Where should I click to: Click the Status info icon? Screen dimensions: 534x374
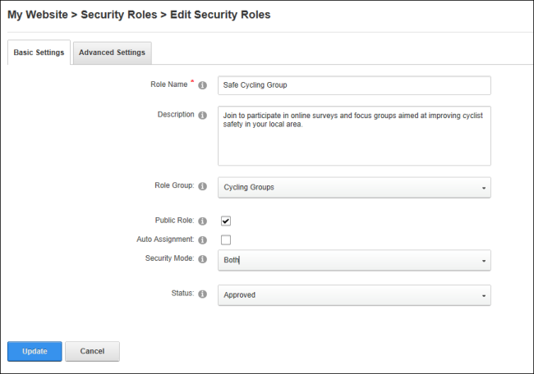click(203, 294)
